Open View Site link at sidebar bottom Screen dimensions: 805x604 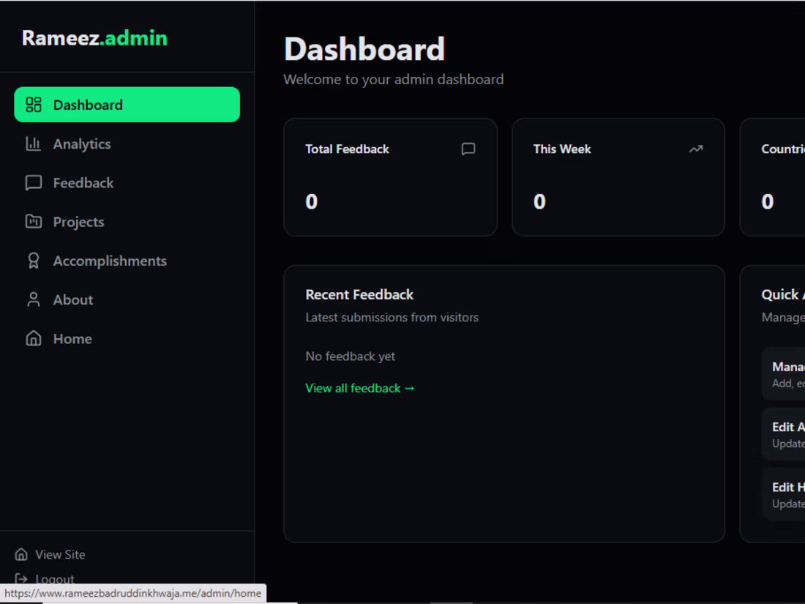point(50,555)
